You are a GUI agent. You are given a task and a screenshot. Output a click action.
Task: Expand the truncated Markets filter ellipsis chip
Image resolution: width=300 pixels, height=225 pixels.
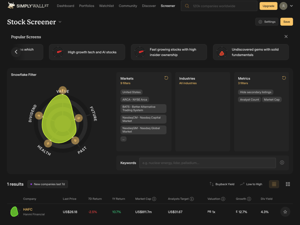(x=123, y=139)
